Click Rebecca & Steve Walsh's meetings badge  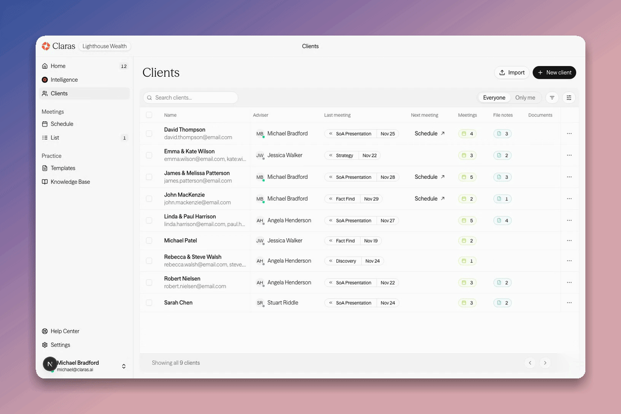pyautogui.click(x=467, y=261)
